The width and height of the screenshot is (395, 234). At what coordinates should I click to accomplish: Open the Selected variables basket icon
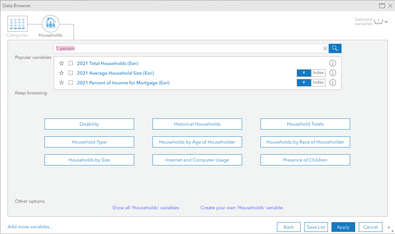(378, 22)
